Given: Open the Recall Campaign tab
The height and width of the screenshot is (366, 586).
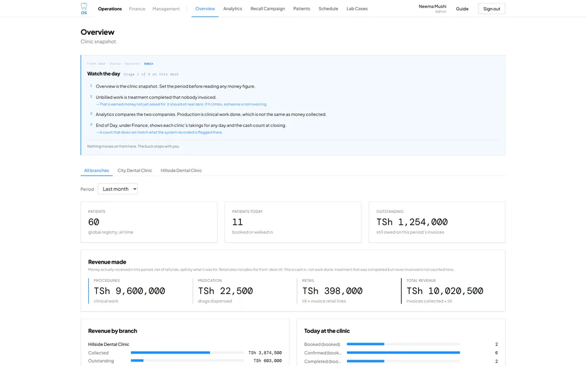Looking at the screenshot, I should 268,9.
